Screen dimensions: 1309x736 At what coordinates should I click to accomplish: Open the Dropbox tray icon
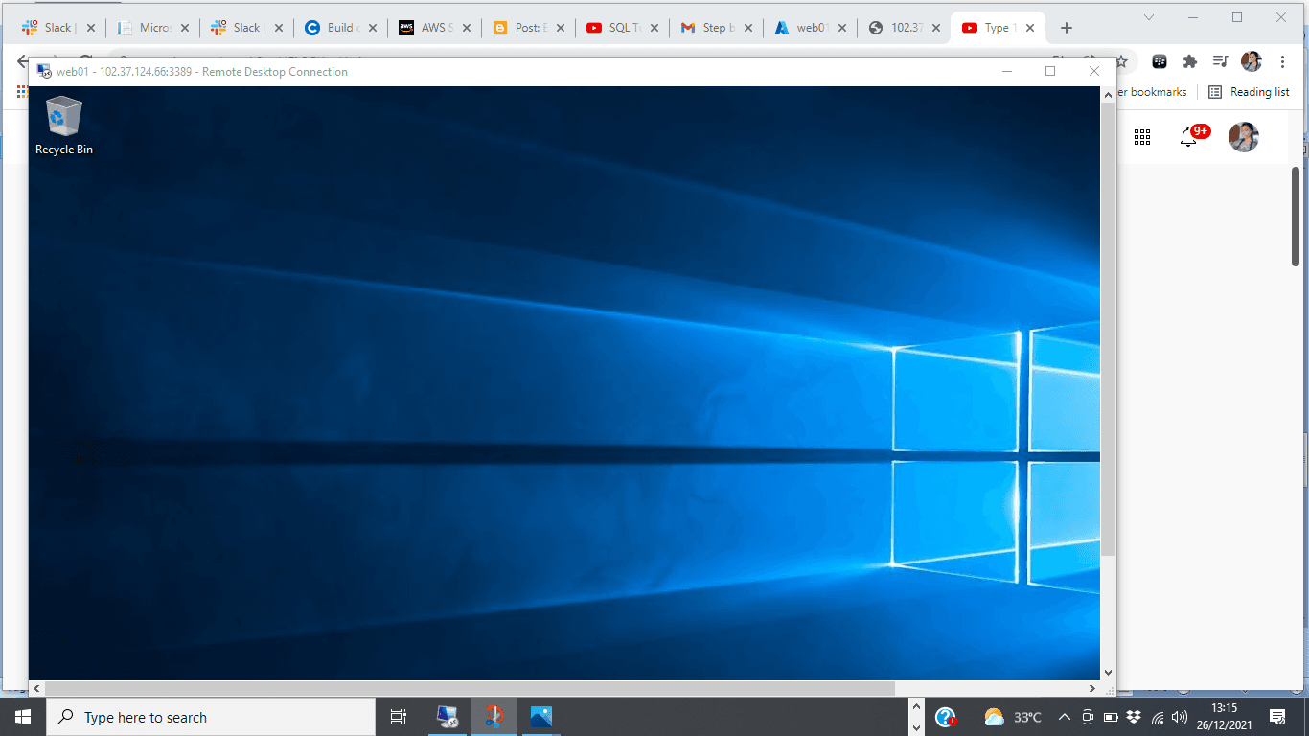click(1135, 717)
